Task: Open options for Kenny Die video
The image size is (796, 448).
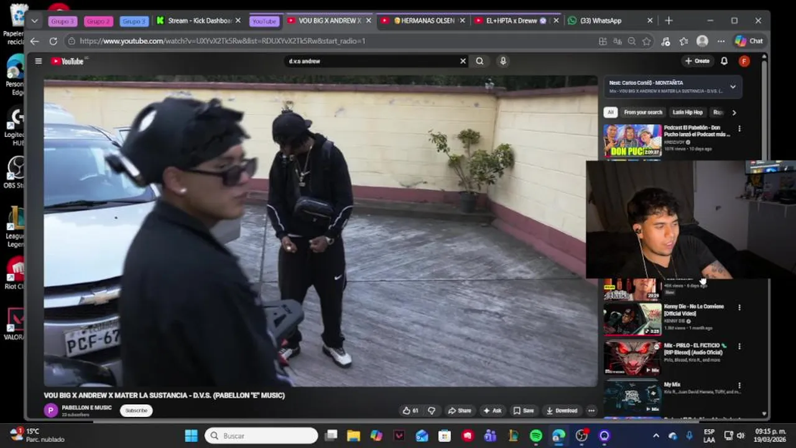Action: [739, 307]
